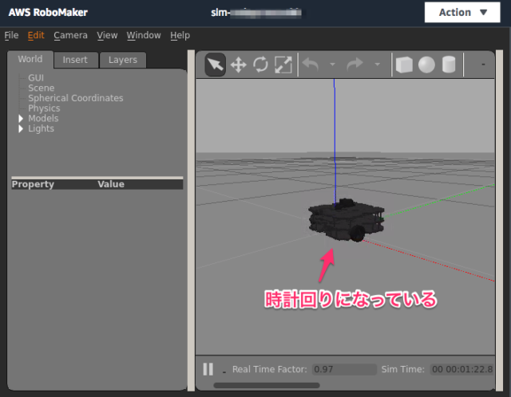The height and width of the screenshot is (397, 511).
Task: Open the Edit menu
Action: (36, 35)
